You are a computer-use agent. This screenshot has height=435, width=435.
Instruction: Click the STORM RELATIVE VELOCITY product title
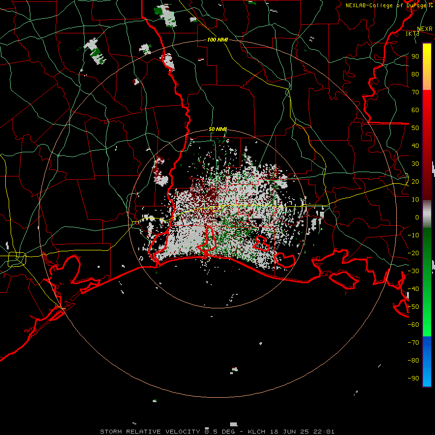coord(150,432)
